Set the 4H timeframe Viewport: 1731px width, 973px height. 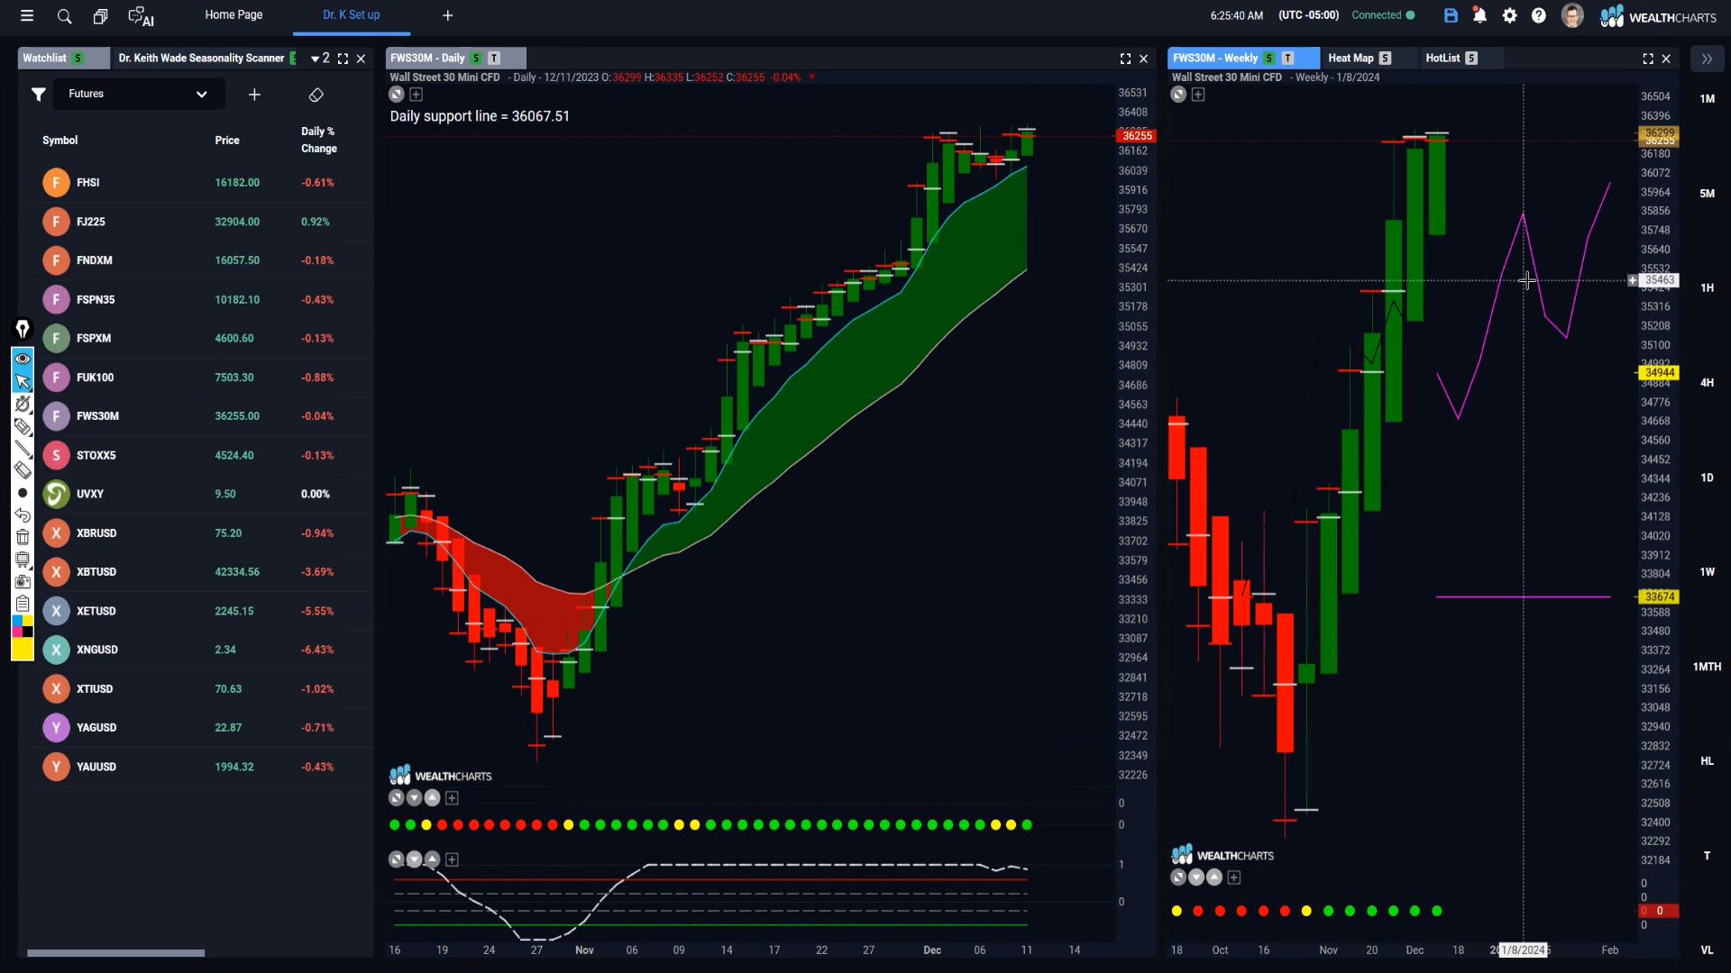pos(1707,383)
